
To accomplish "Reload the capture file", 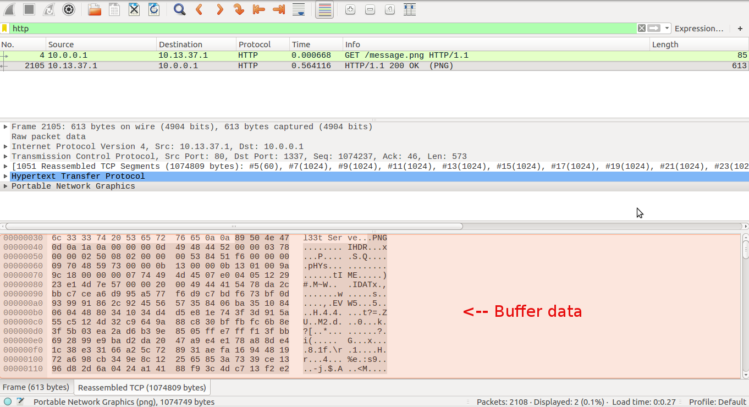I will [x=153, y=9].
